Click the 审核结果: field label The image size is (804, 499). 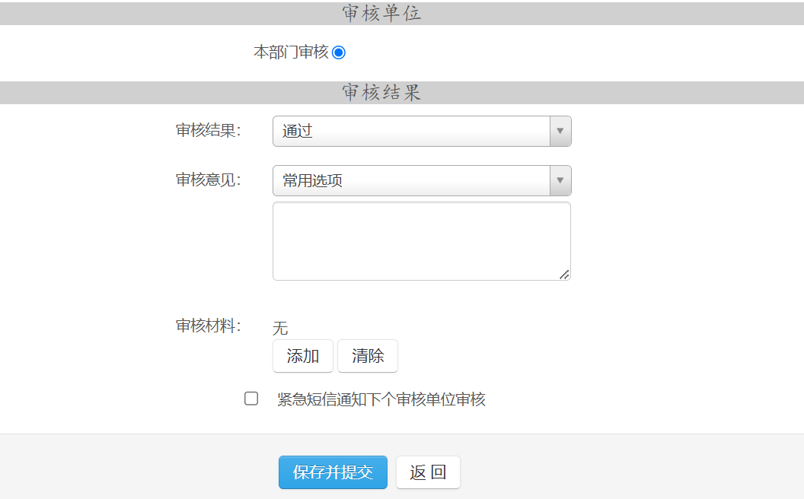(208, 130)
